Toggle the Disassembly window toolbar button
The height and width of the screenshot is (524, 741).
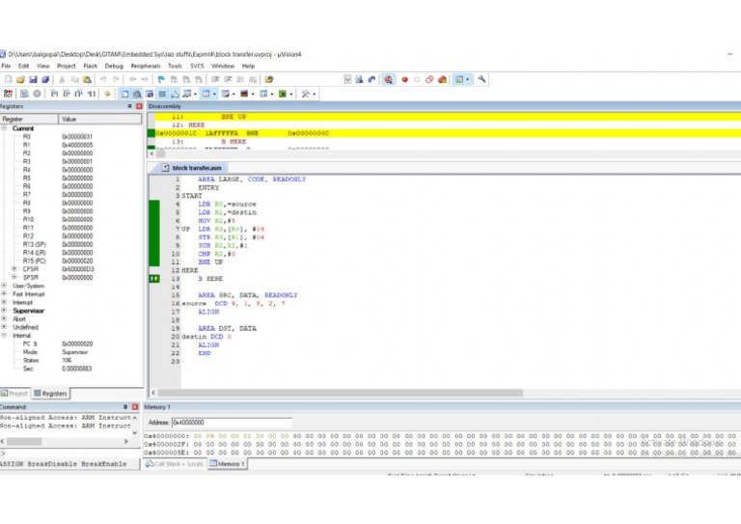tap(138, 94)
